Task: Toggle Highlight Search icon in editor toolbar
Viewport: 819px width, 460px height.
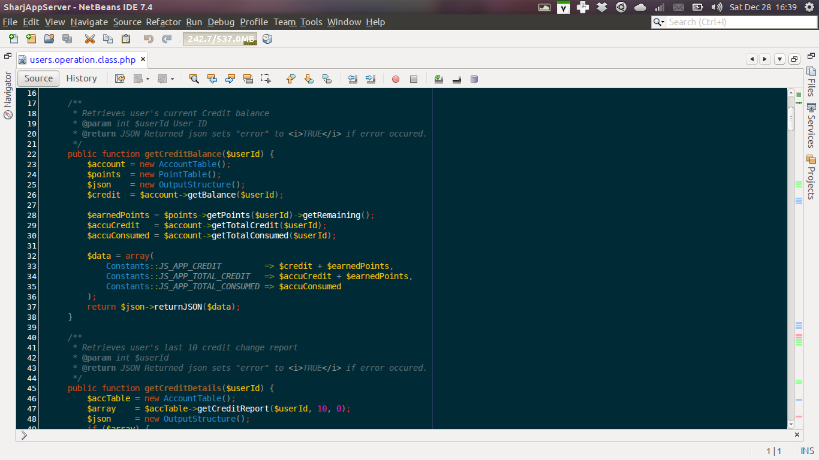Action: (248, 78)
